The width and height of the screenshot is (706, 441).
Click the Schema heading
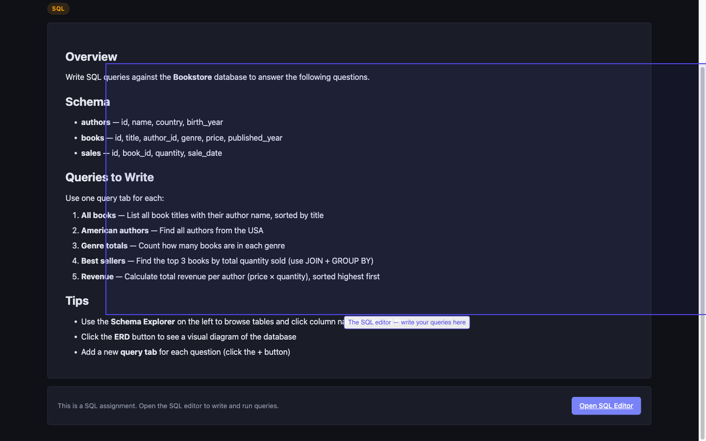(88, 102)
